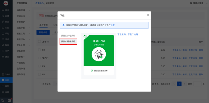The height and width of the screenshot is (103, 209).
Task: Click the help icon beside 桌号 header
Action: [x=48, y=42]
